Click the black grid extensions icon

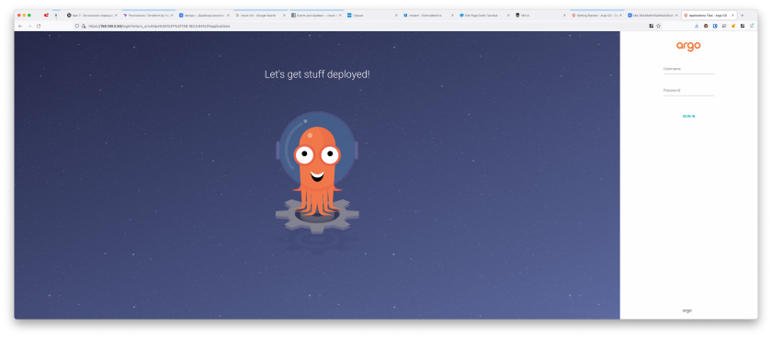(743, 26)
